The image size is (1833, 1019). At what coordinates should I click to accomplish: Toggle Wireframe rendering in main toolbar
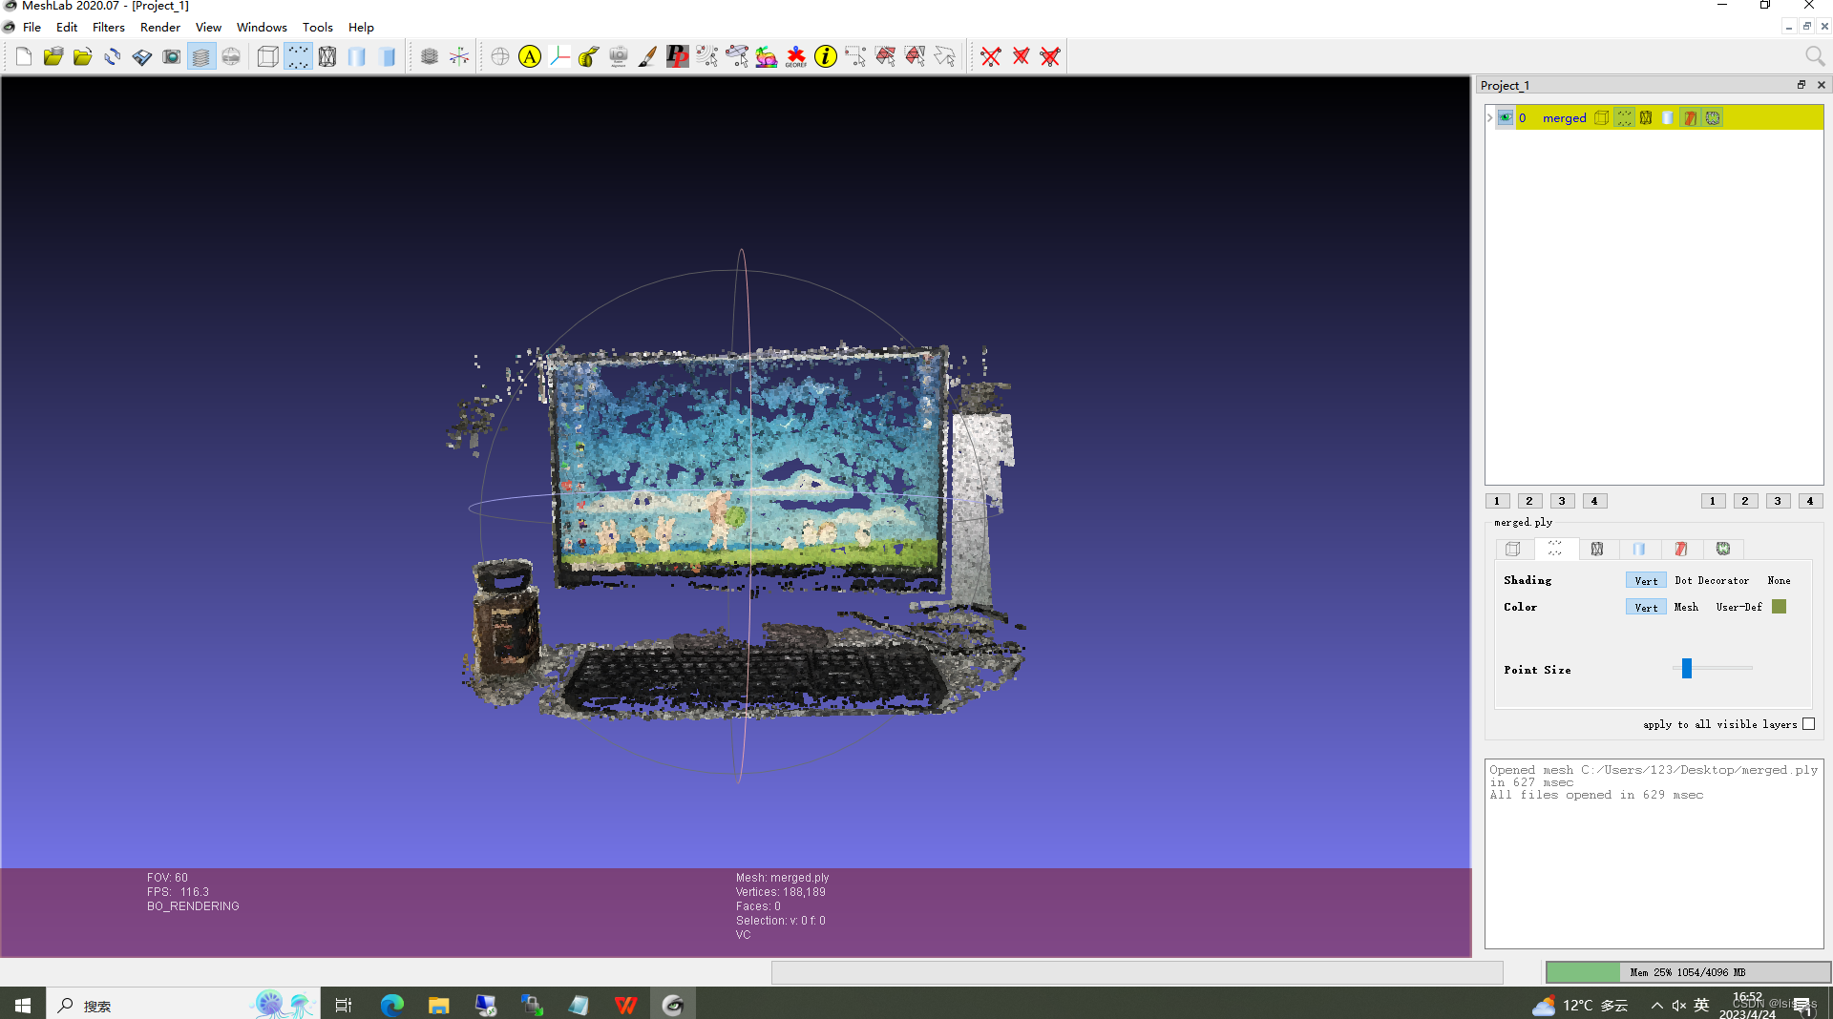click(327, 57)
